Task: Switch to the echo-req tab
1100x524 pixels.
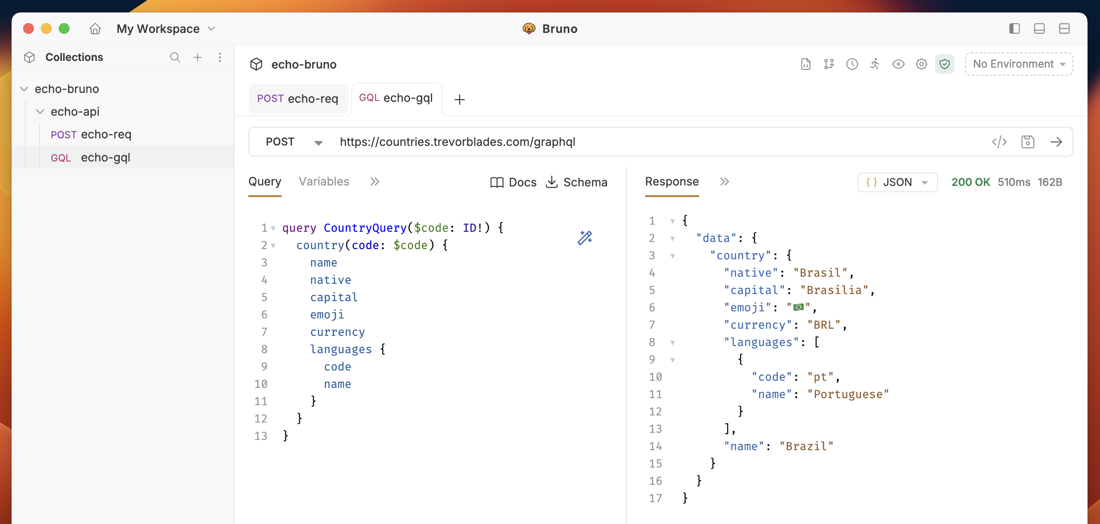Action: [x=299, y=98]
